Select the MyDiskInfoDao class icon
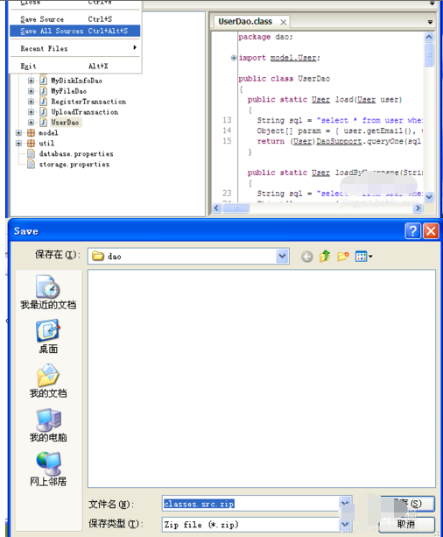Image resolution: width=443 pixels, height=537 pixels. 44,81
